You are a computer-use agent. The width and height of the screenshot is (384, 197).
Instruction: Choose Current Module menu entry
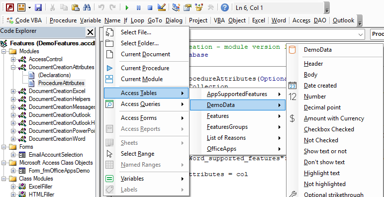[146, 79]
